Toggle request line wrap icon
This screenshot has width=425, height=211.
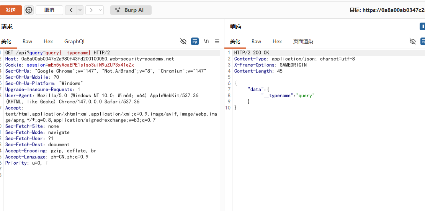point(195,41)
